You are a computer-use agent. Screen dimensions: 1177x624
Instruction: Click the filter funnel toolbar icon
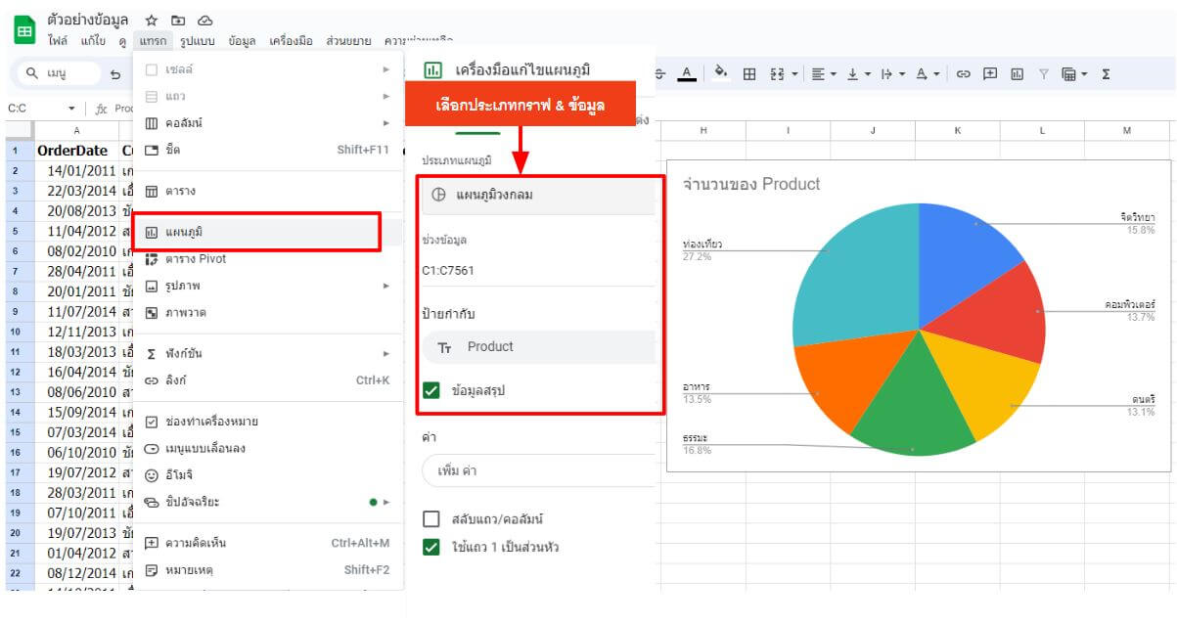[1044, 73]
